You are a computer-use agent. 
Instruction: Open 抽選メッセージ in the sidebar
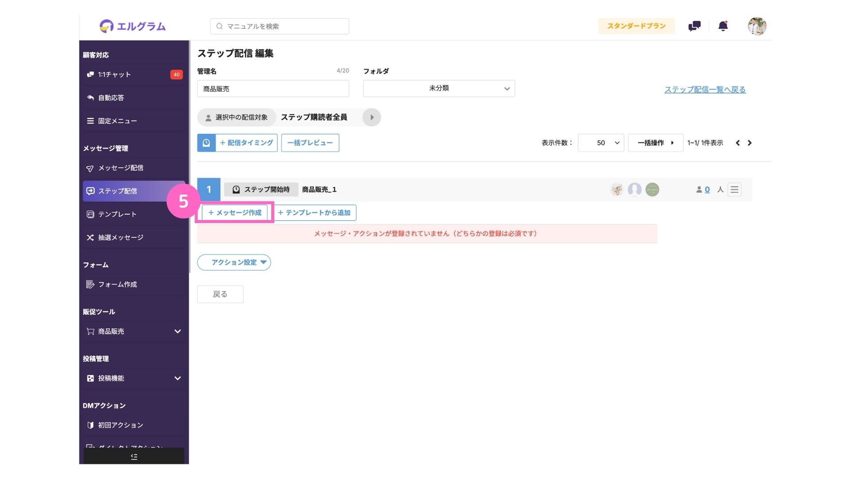(x=134, y=238)
